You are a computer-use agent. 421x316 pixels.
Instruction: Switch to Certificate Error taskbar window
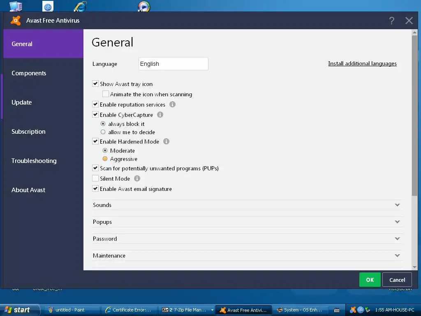pos(129,310)
